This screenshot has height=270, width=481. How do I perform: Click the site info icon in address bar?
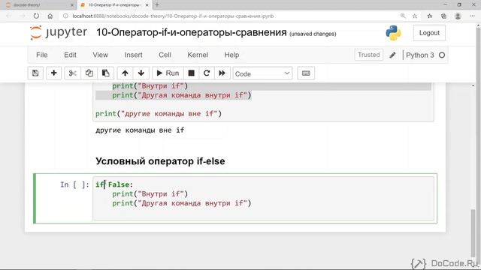(x=65, y=16)
